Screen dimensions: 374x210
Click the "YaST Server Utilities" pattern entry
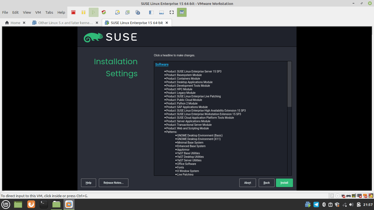pyautogui.click(x=189, y=160)
